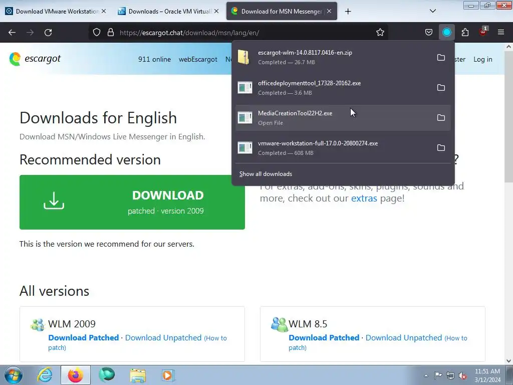Viewport: 513px width, 385px height.
Task: Click the site padlock icon
Action: (111, 32)
